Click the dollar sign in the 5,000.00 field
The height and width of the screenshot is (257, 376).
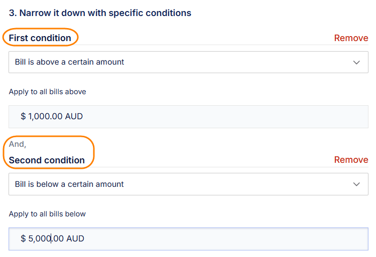(23, 238)
